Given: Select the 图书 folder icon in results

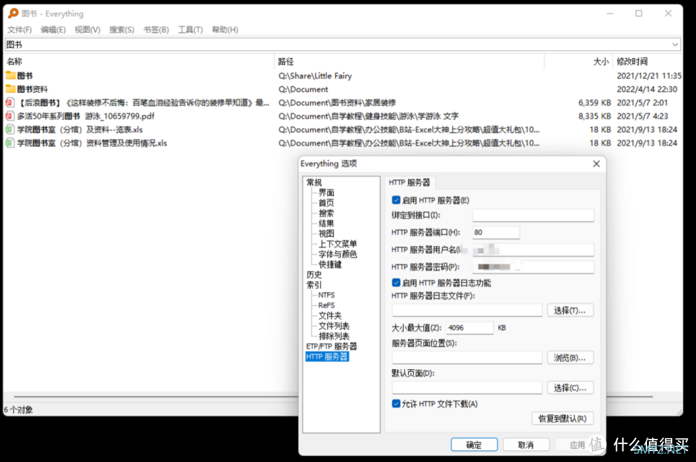Looking at the screenshot, I should pyautogui.click(x=11, y=75).
